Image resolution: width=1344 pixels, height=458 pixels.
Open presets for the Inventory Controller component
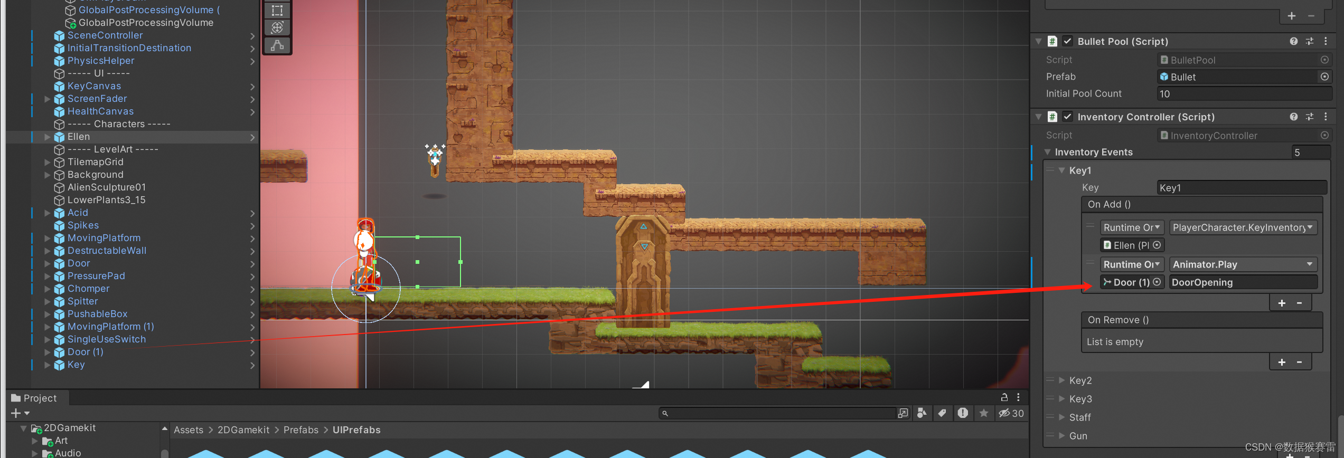(1310, 117)
